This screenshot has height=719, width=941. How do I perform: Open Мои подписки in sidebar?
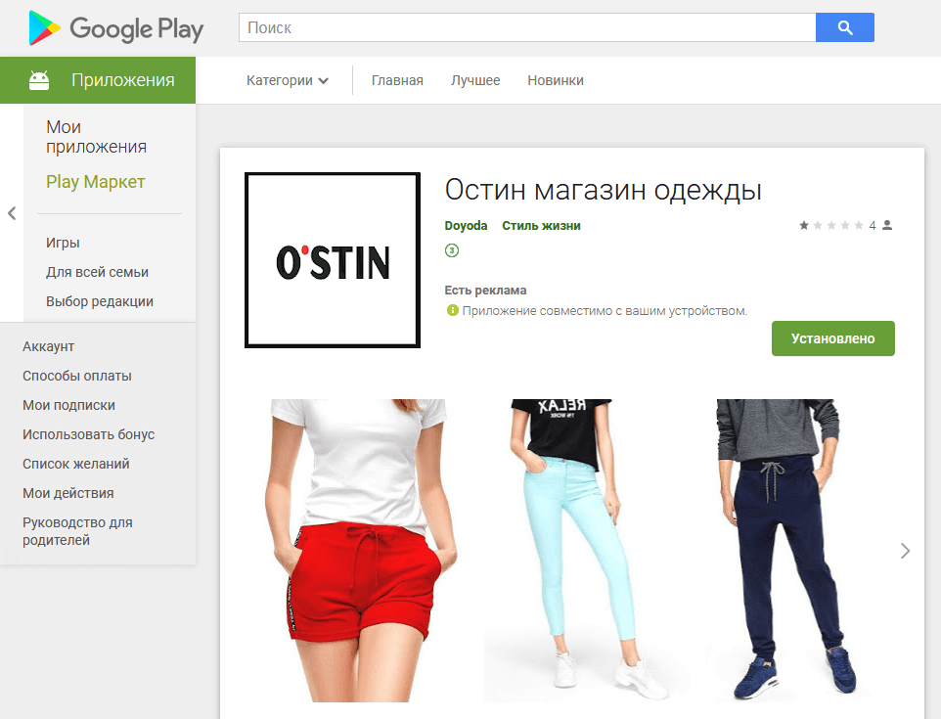click(69, 405)
